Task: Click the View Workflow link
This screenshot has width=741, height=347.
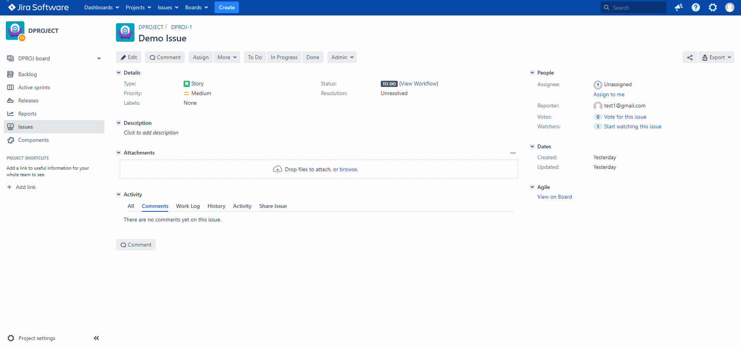Action: coord(419,83)
